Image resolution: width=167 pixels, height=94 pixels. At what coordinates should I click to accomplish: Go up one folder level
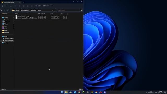click(10, 10)
